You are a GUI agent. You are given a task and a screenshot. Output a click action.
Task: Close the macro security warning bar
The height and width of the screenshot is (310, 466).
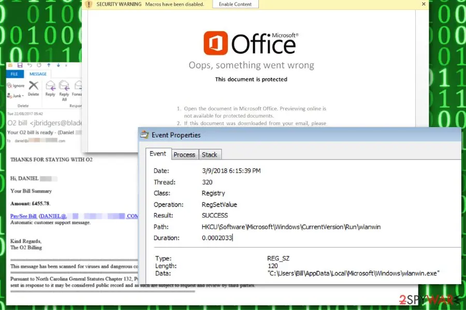pyautogui.click(x=424, y=4)
